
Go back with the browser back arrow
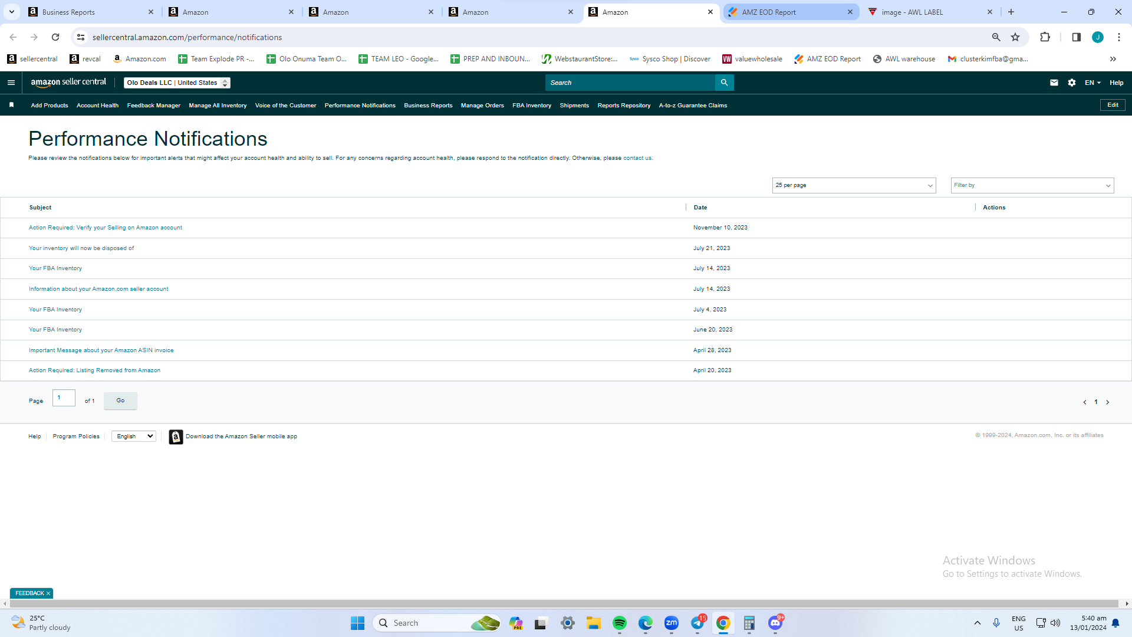coord(13,37)
